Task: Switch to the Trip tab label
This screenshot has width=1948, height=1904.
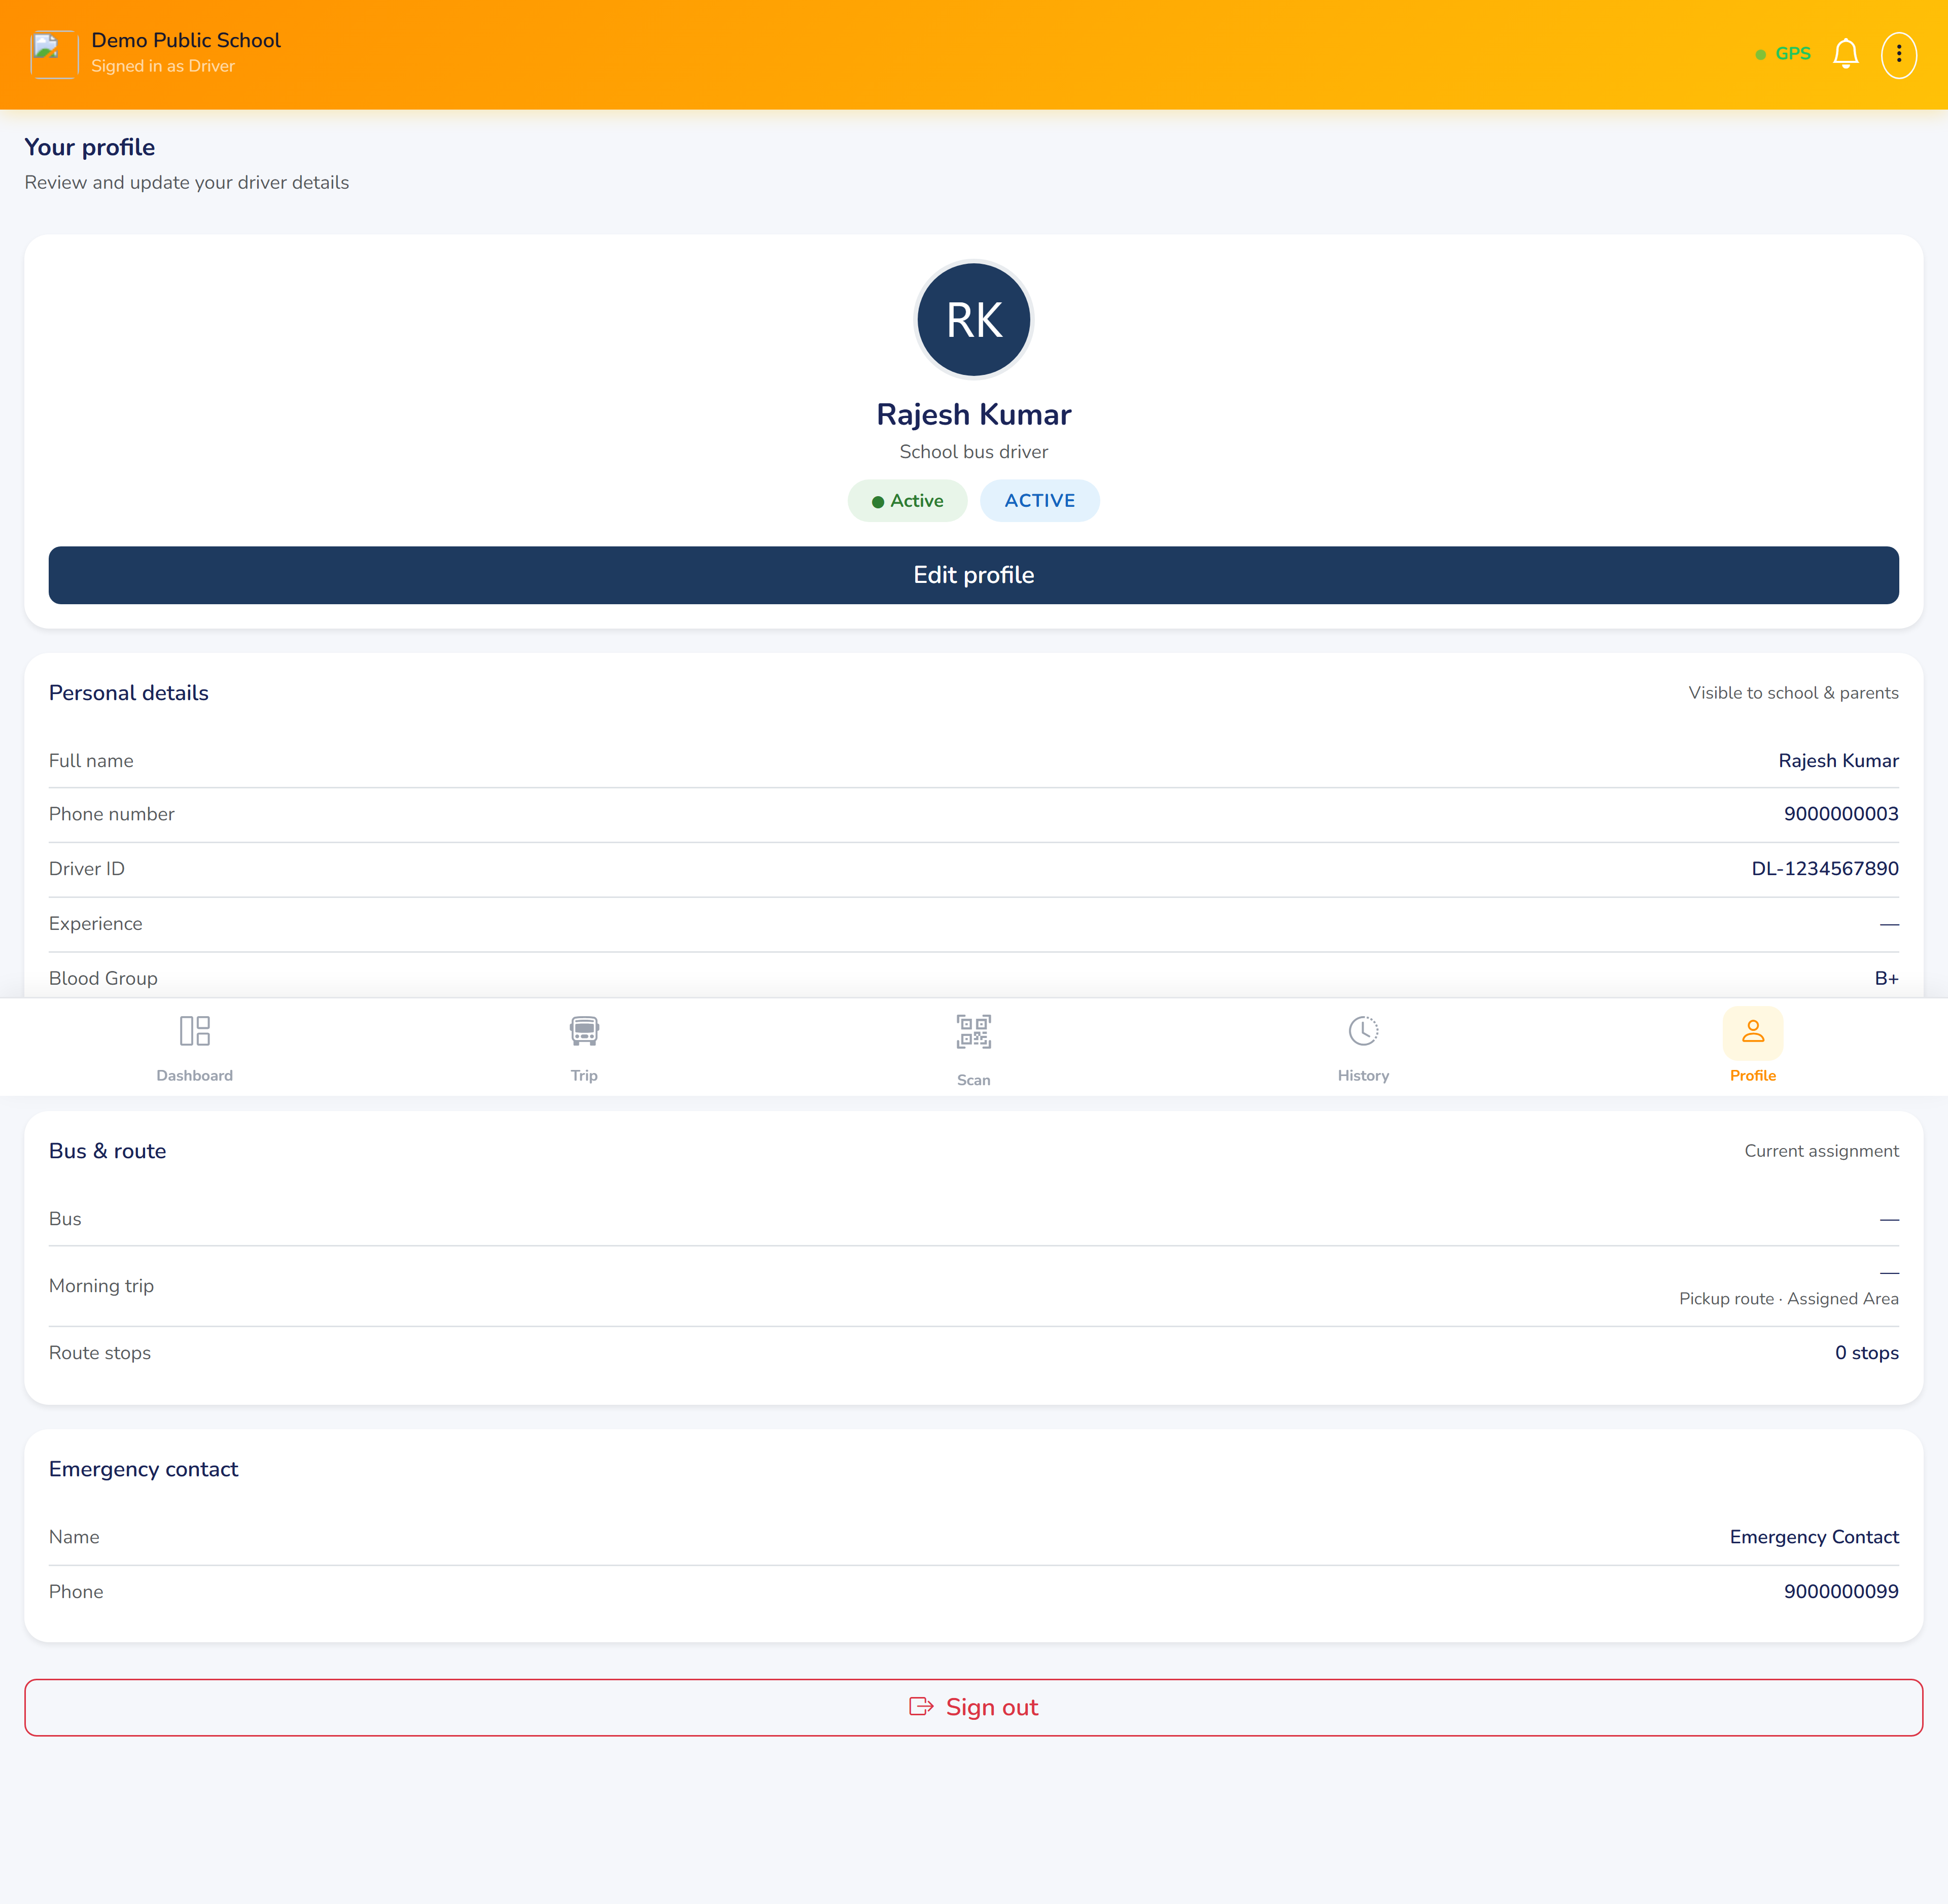Action: coord(584,1075)
